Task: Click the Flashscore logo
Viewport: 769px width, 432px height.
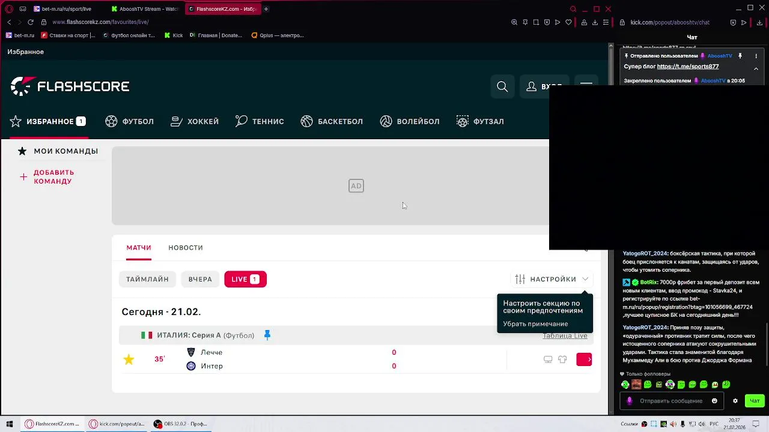Action: [70, 86]
